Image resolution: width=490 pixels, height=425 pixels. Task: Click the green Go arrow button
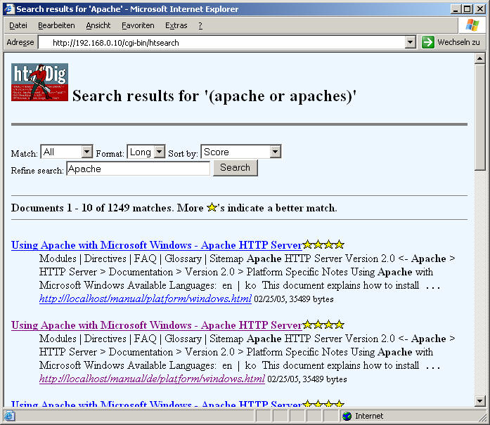[427, 42]
